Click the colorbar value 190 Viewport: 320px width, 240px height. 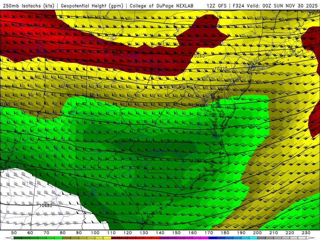coord(241,233)
